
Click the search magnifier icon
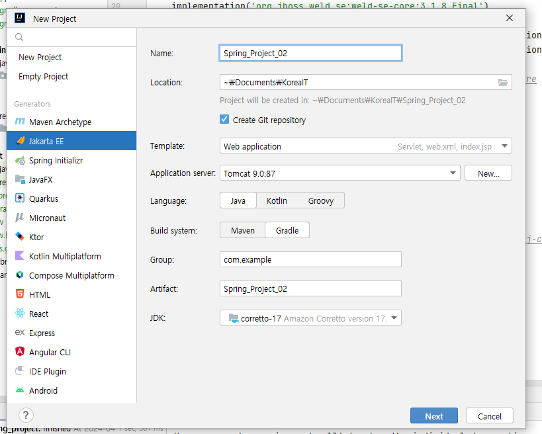[19, 37]
